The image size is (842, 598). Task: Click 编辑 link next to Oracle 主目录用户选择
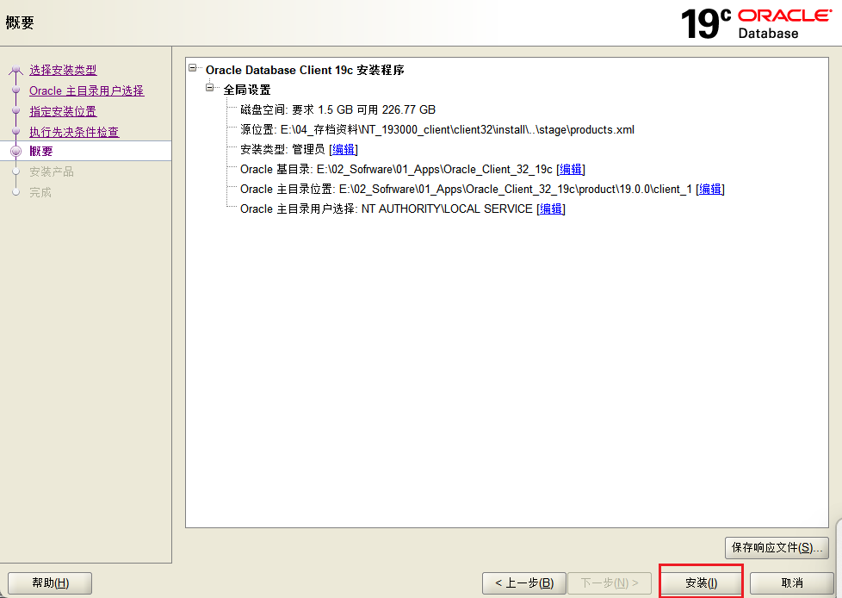pos(551,209)
